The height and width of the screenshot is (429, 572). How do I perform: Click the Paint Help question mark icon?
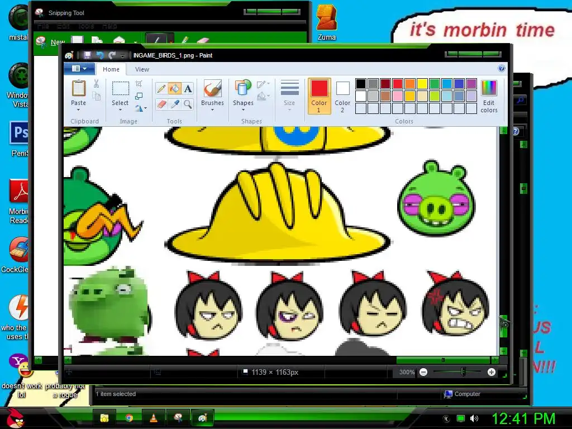pyautogui.click(x=502, y=68)
